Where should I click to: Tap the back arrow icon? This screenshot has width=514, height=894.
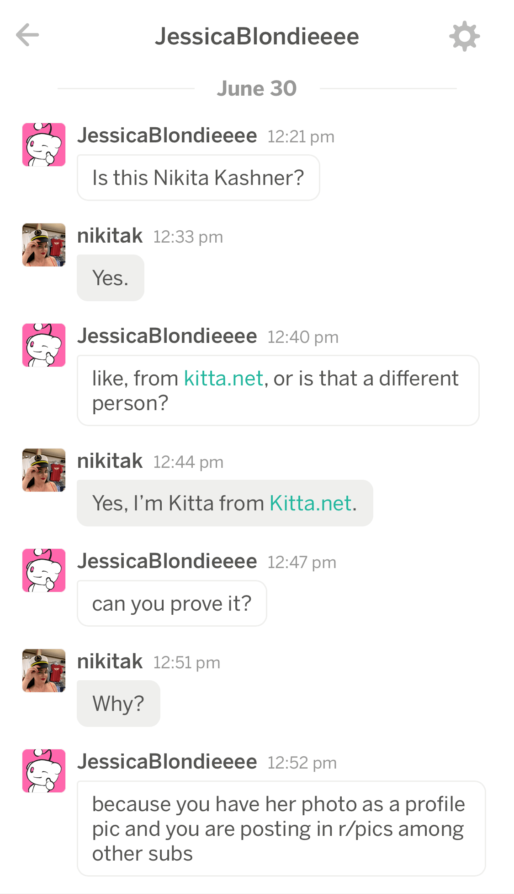(27, 35)
